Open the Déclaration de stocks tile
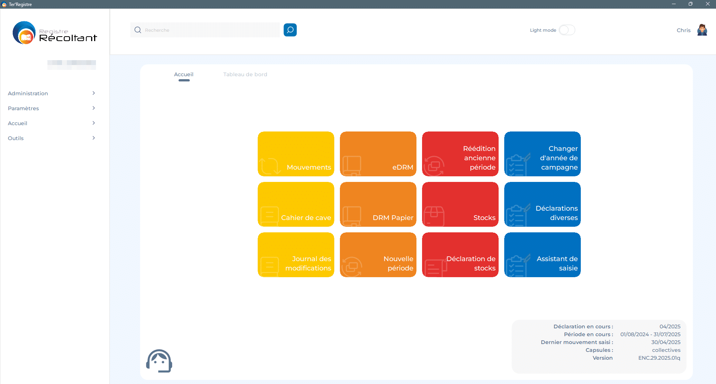The width and height of the screenshot is (716, 384). pyautogui.click(x=460, y=255)
